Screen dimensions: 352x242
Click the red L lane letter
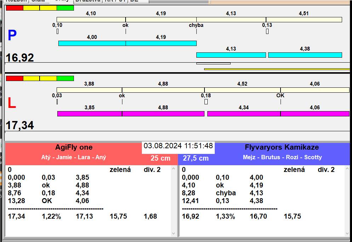click(12, 103)
